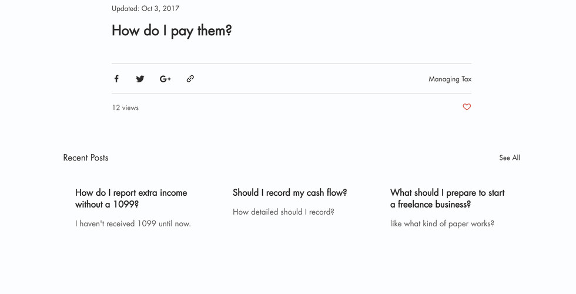
Task: Copy the post link with the chain icon
Action: pos(190,79)
